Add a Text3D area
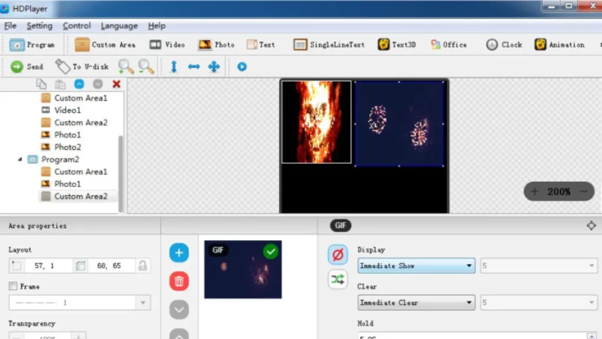Viewport: 602px width, 339px height. [397, 45]
